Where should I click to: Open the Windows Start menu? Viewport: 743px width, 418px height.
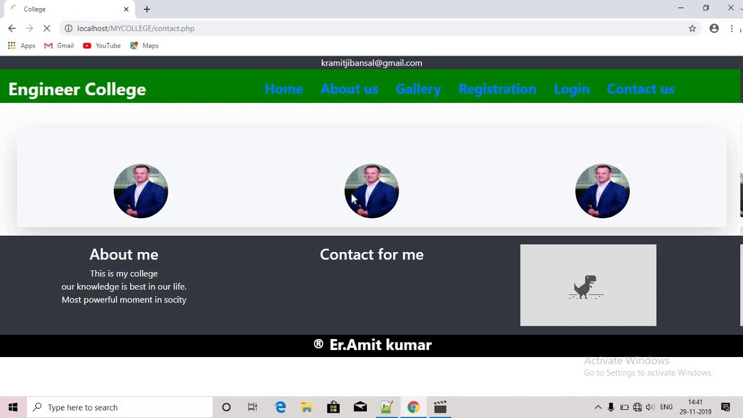13,407
